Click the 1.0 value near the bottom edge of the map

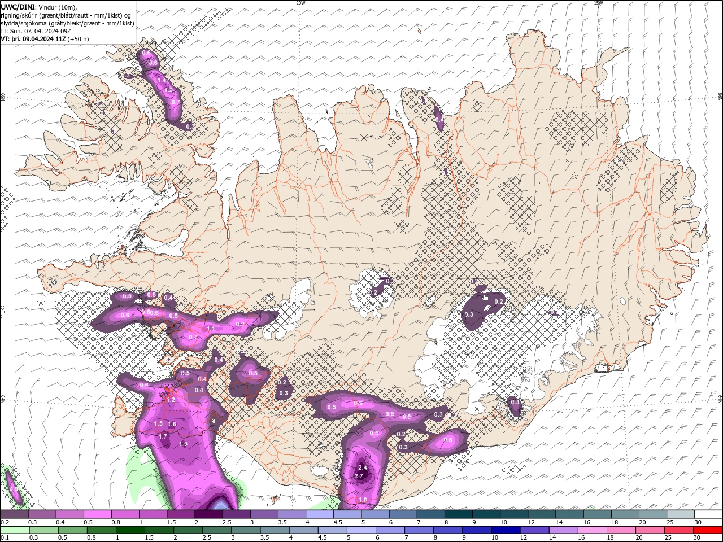363,500
